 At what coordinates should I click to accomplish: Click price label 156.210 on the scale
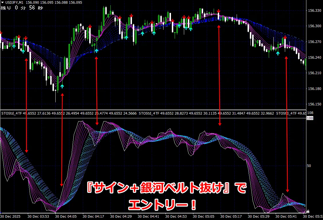pyautogui.click(x=314, y=73)
